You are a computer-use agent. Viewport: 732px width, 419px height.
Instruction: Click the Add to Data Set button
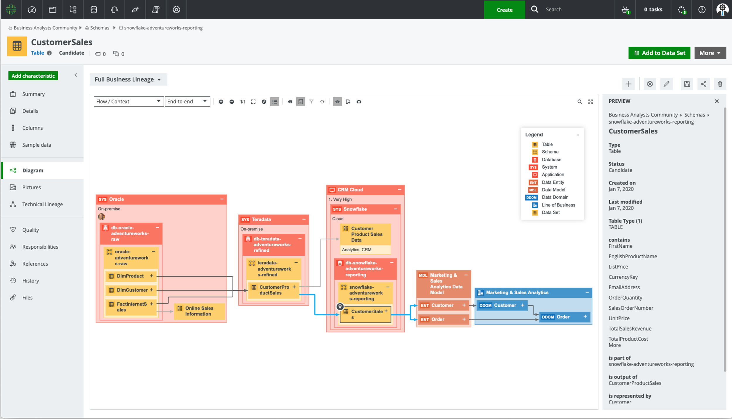[x=659, y=53]
